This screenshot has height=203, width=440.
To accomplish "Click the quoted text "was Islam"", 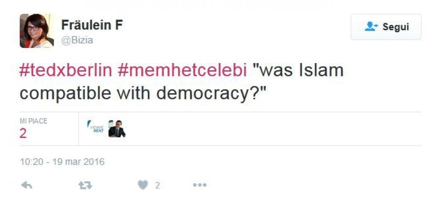I will [x=299, y=70].
